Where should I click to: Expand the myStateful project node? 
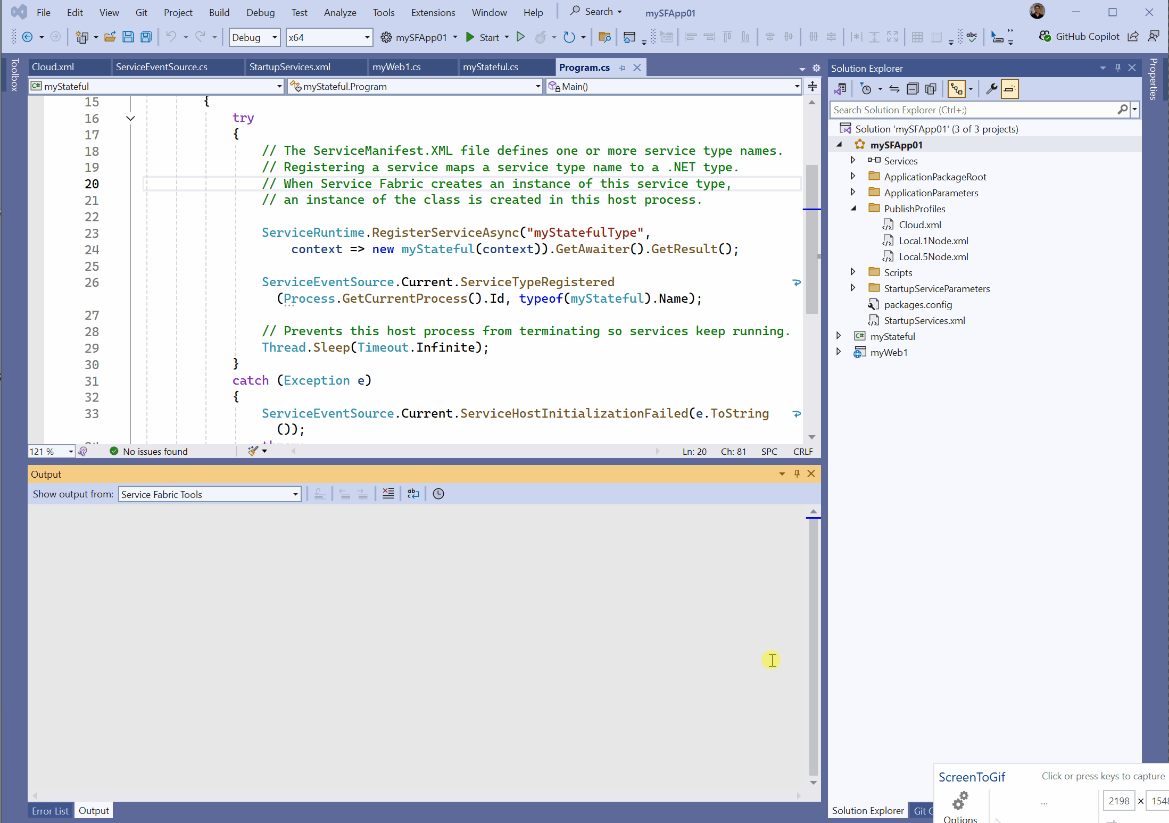point(839,336)
